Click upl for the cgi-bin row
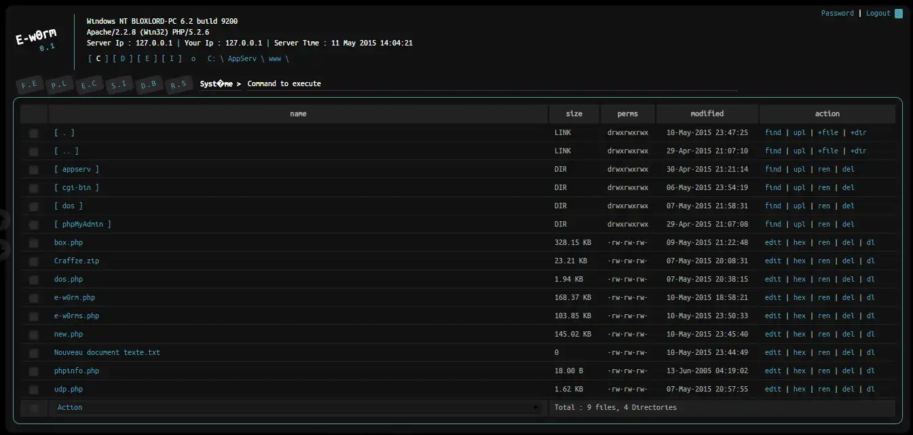This screenshot has height=435, width=913. point(800,187)
